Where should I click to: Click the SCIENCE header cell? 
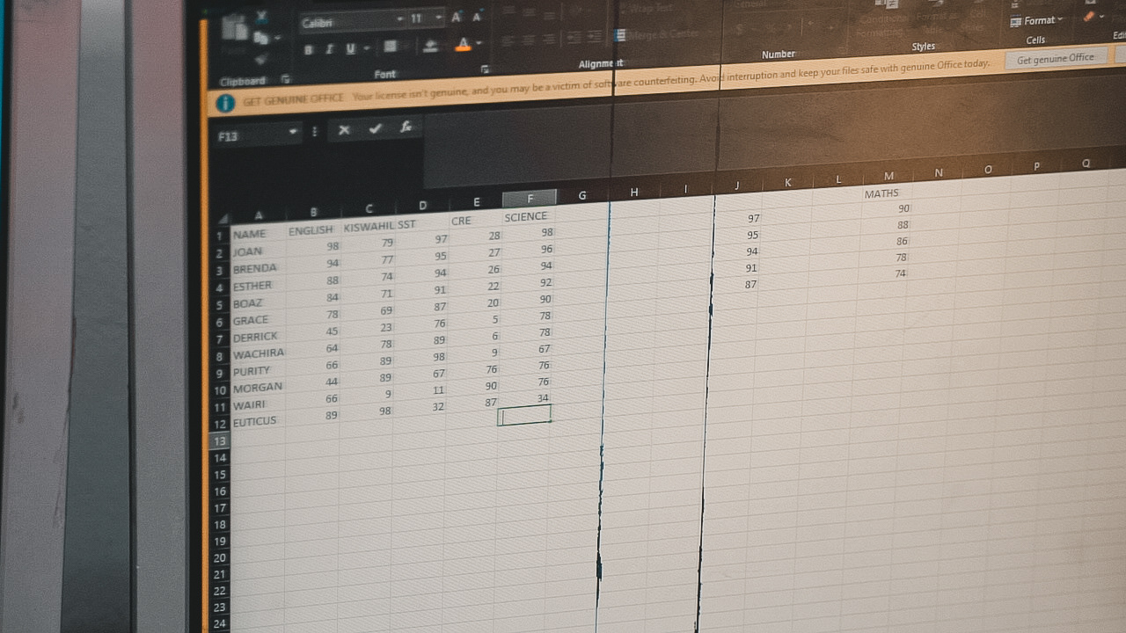pyautogui.click(x=530, y=216)
